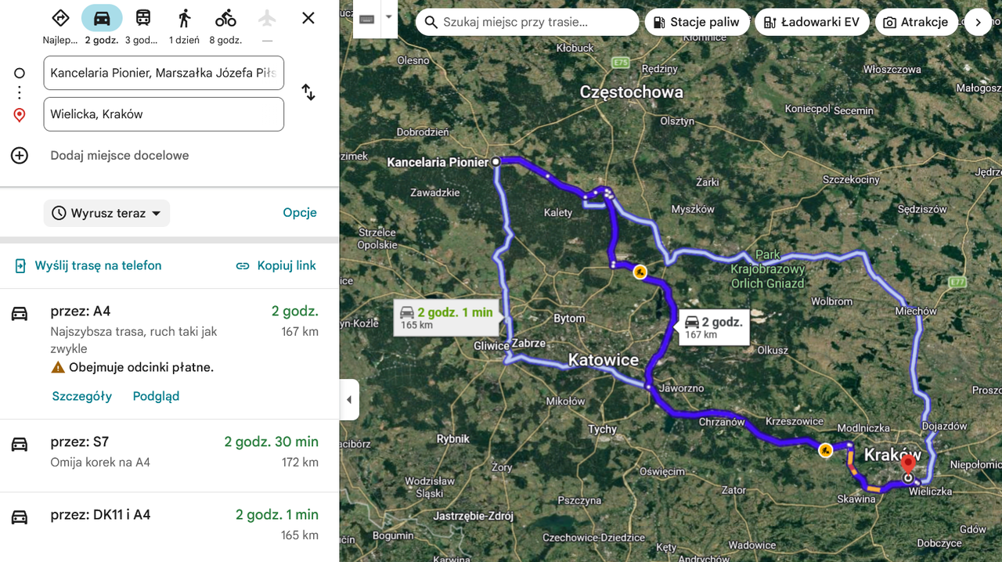Add a destination with the plus icon
Image resolution: width=1002 pixels, height=562 pixels.
20,155
